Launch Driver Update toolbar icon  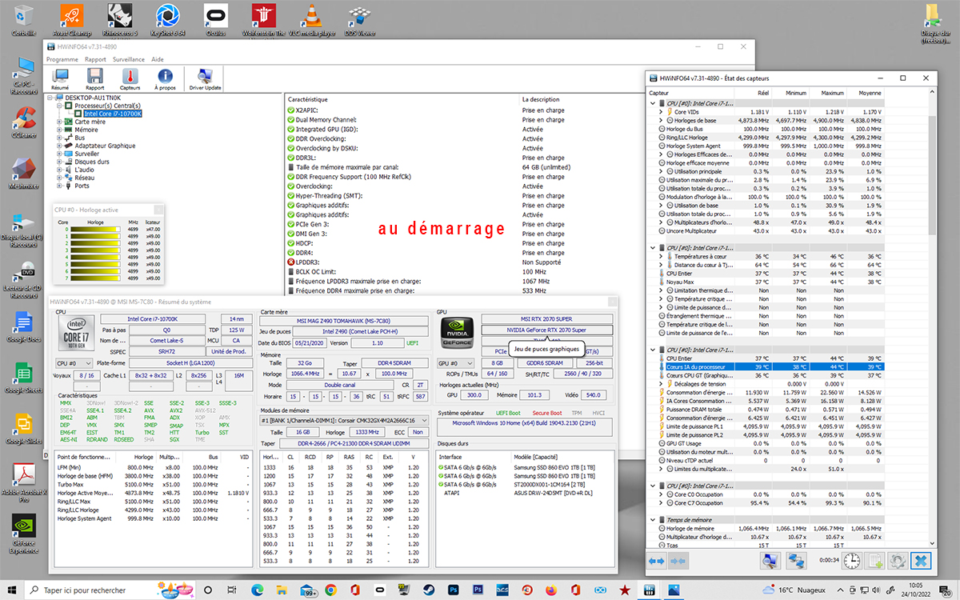tap(204, 78)
